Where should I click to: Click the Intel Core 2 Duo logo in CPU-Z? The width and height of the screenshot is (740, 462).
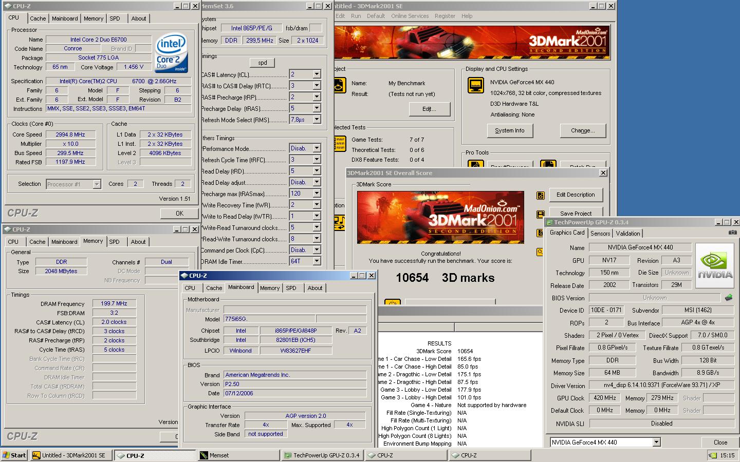pyautogui.click(x=171, y=54)
